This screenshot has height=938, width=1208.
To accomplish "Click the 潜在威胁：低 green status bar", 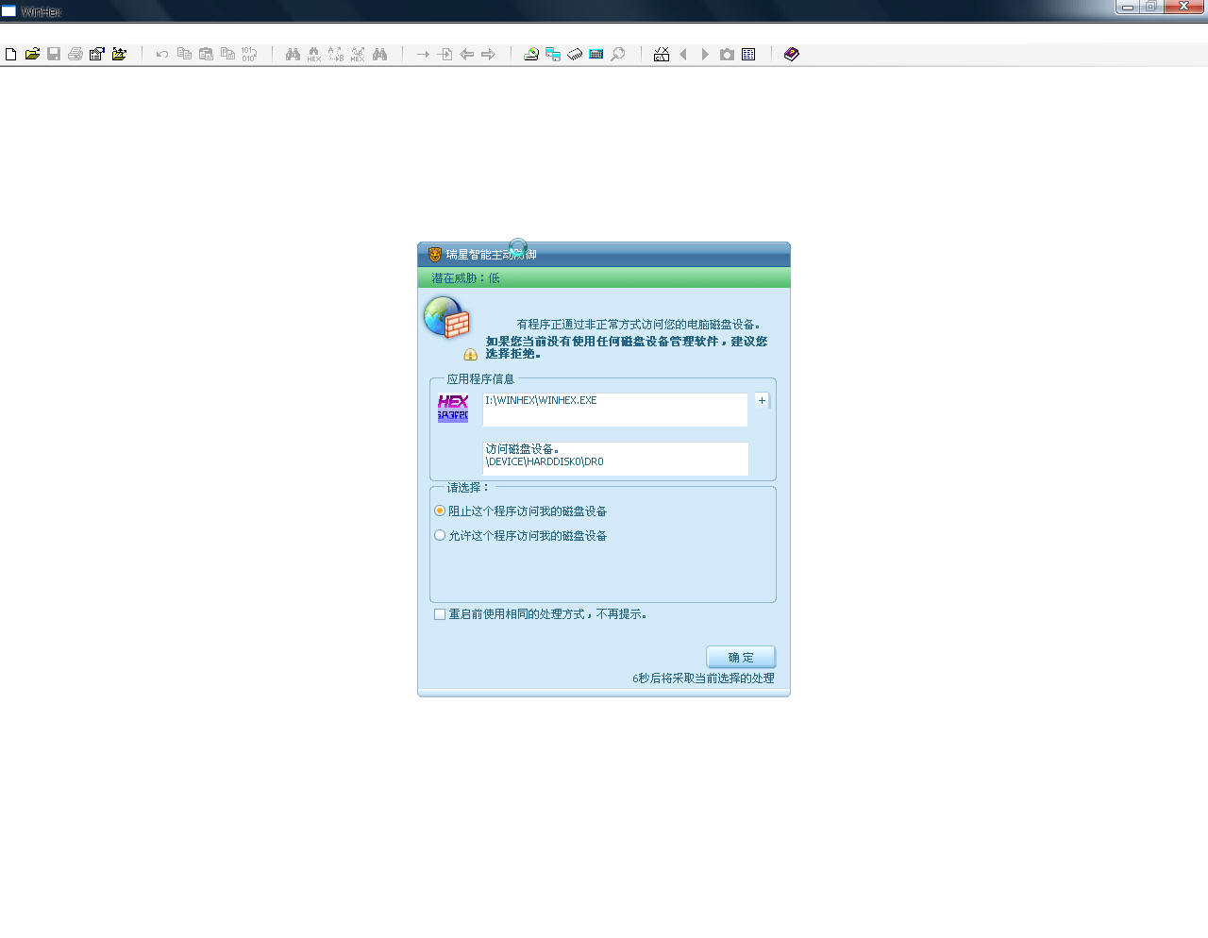I will pos(604,277).
